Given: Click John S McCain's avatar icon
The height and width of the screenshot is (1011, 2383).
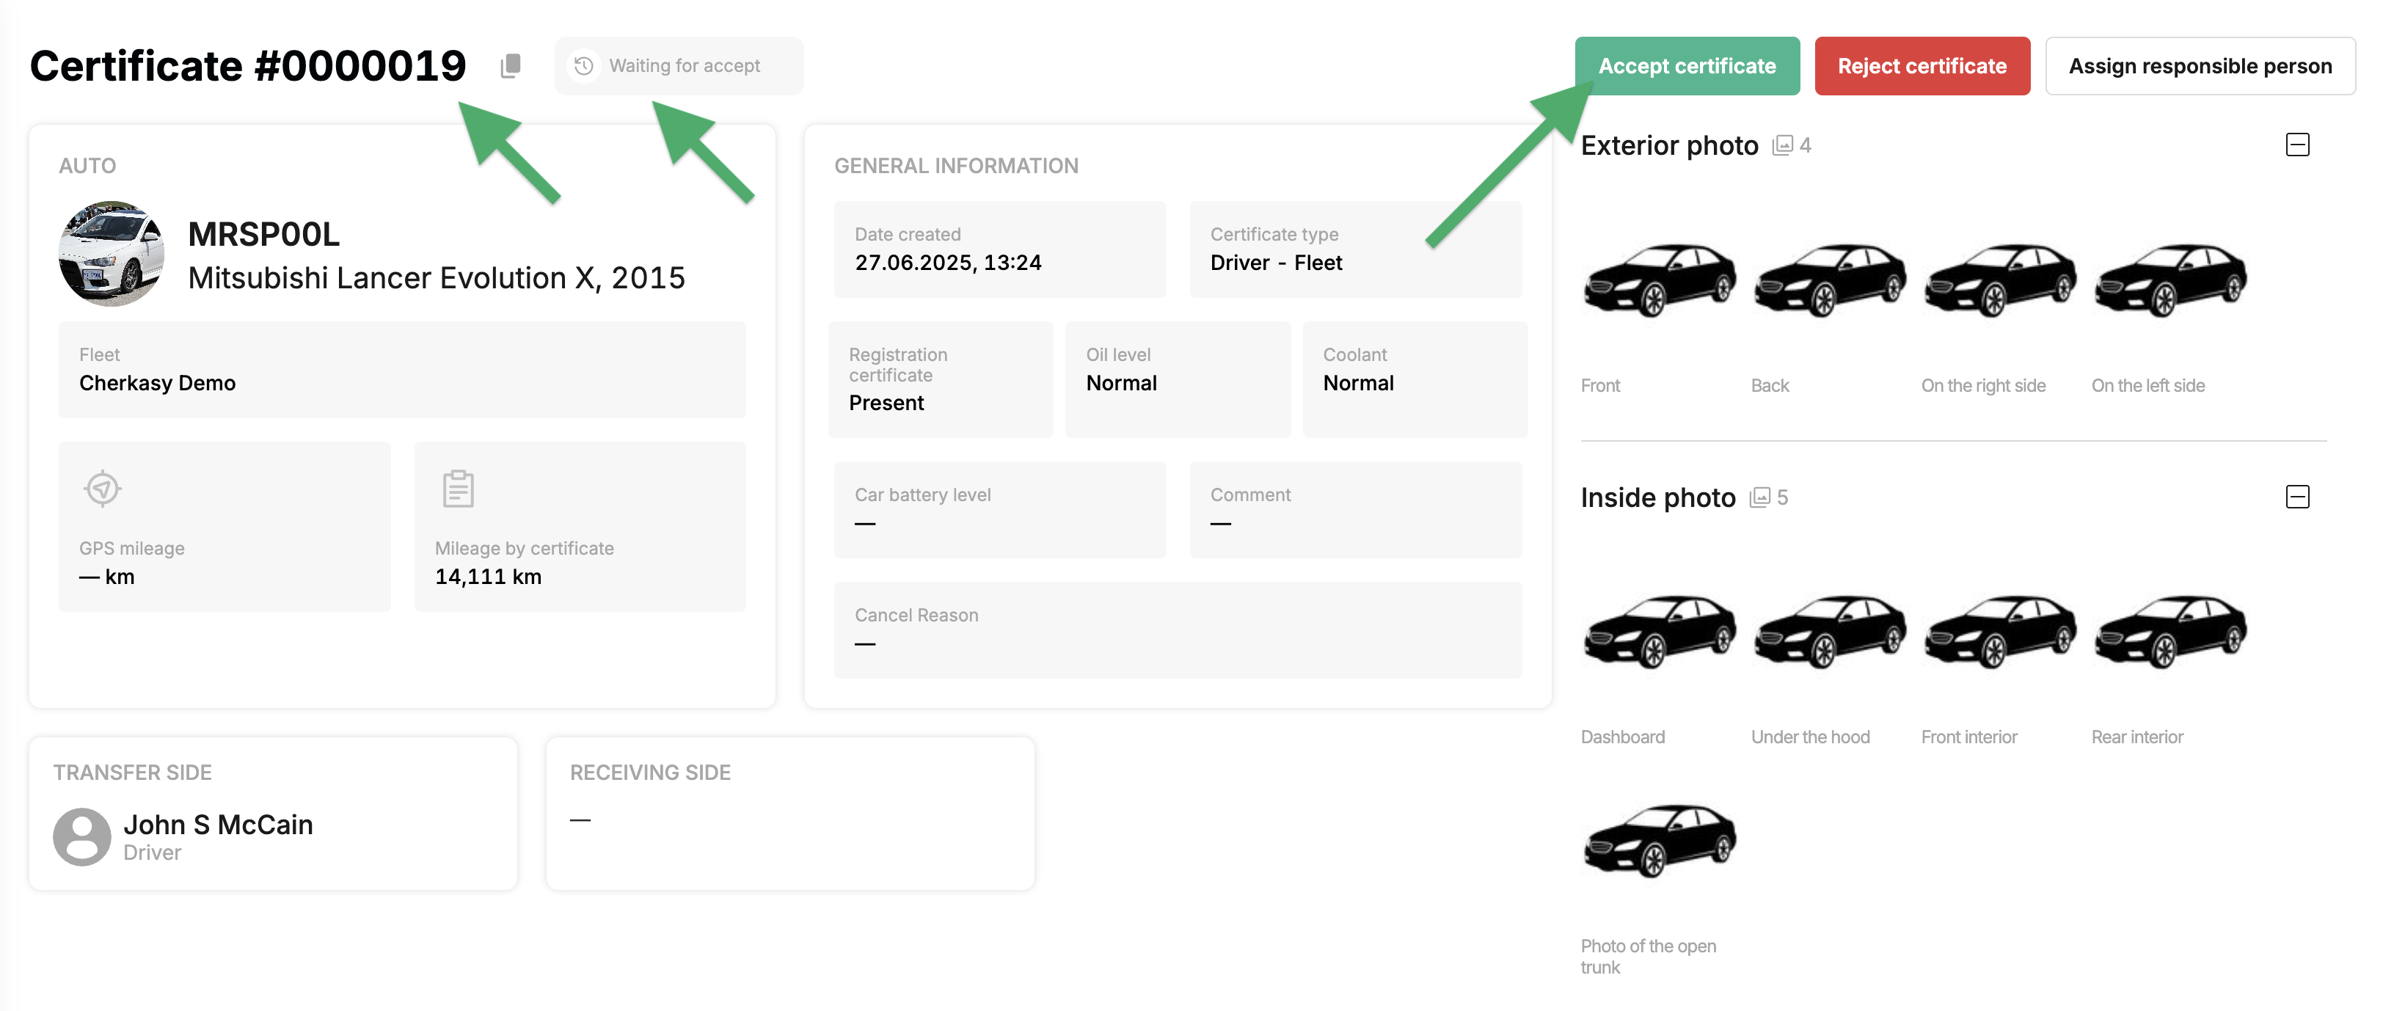Looking at the screenshot, I should pos(82,836).
